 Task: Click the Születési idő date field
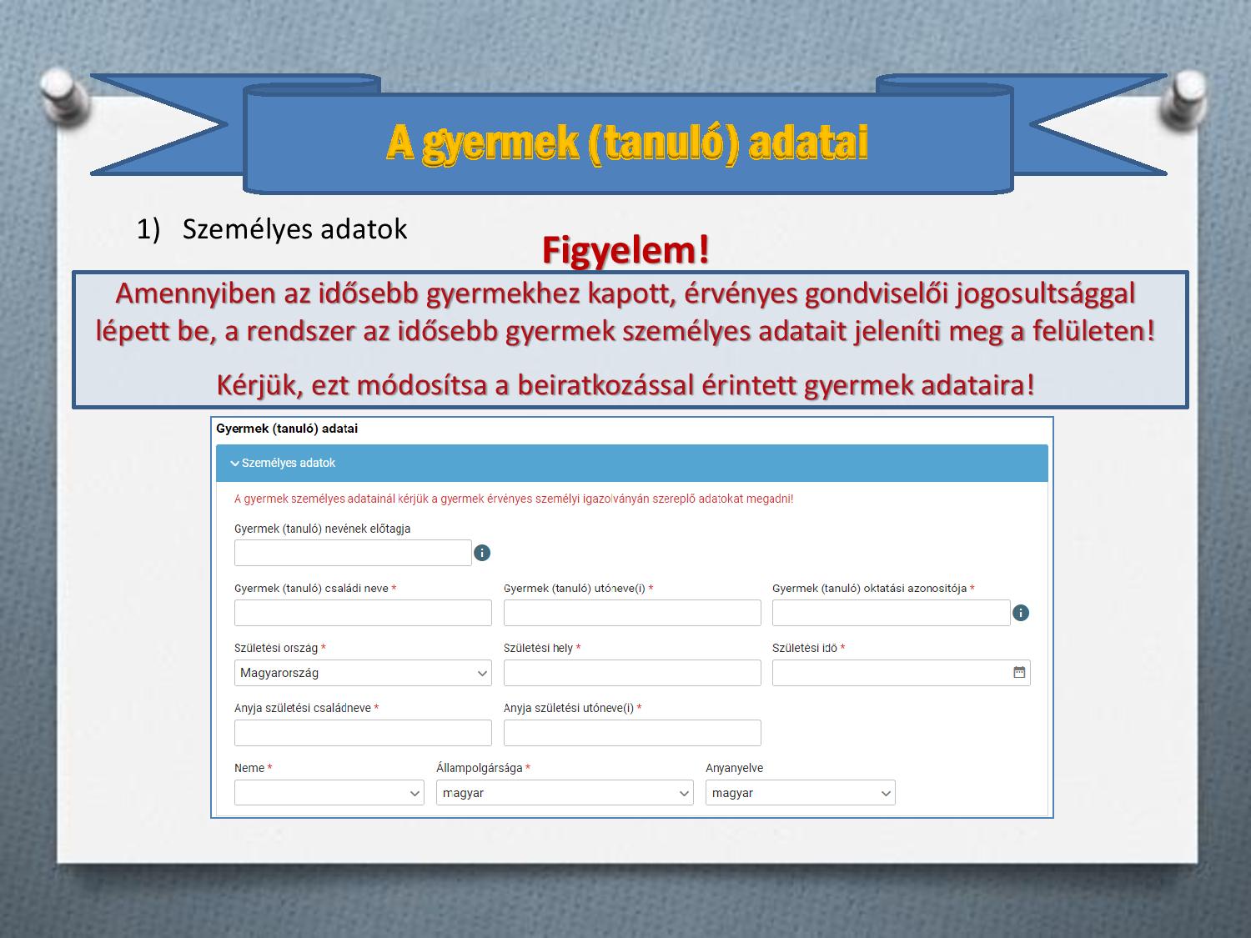tap(889, 673)
